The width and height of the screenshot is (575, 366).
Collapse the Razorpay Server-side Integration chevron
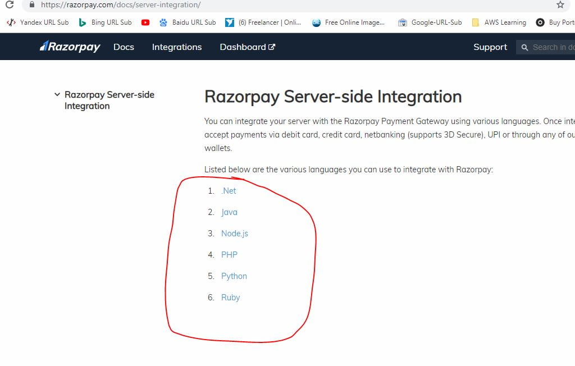[x=57, y=95]
